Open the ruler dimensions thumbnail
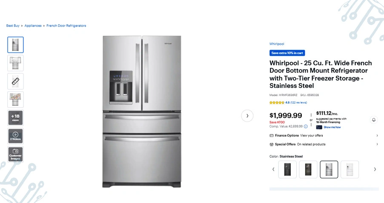 coord(15,81)
